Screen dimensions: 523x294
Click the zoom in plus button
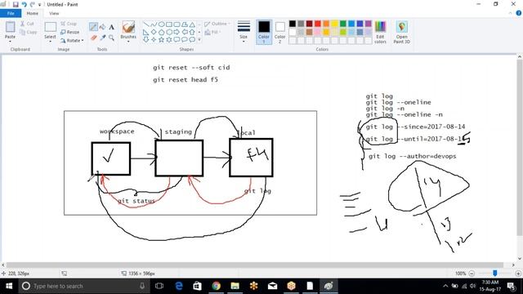click(518, 274)
